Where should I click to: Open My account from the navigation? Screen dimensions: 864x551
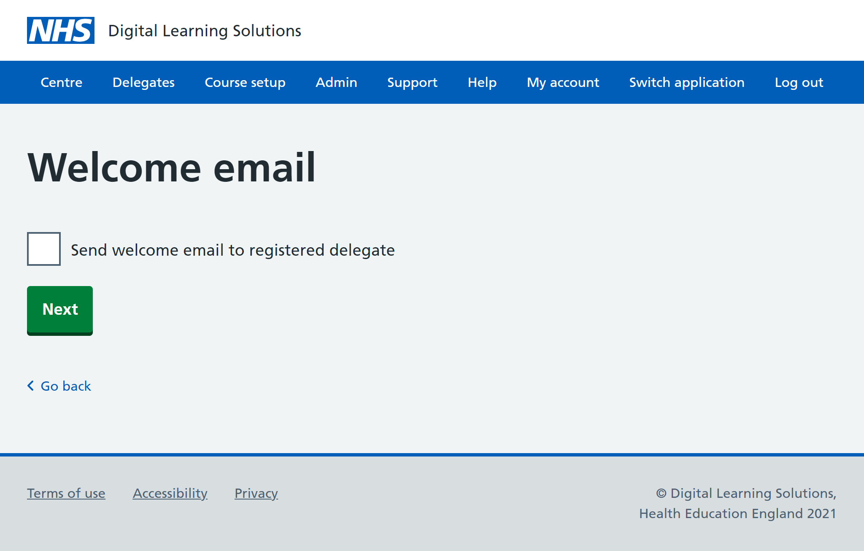tap(563, 82)
